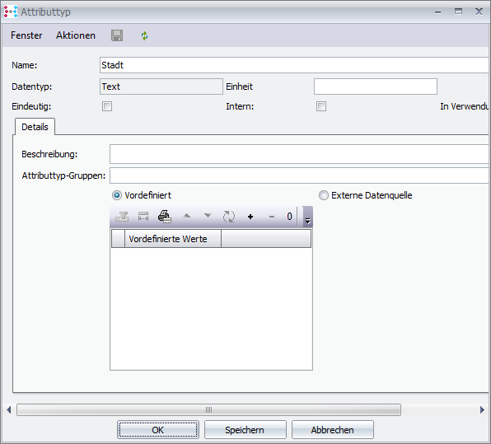
Task: Move entry up with up arrow icon
Action: point(187,216)
